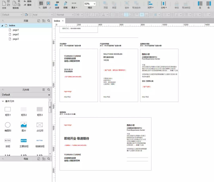
Task: Open the 50% zoom dropdown
Action: 90,4
